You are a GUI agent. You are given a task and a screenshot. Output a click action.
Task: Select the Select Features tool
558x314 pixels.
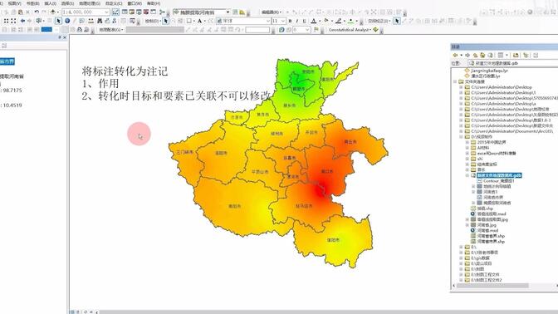(38, 21)
